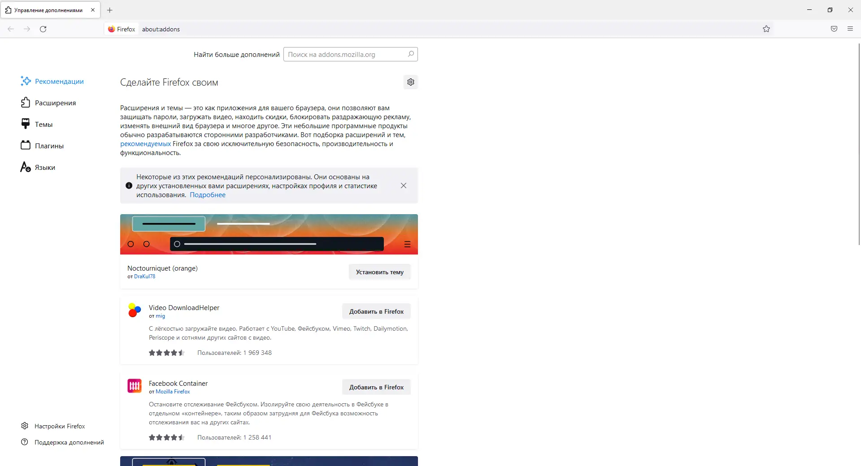
Task: Open the Темы section in sidebar
Action: [x=43, y=124]
